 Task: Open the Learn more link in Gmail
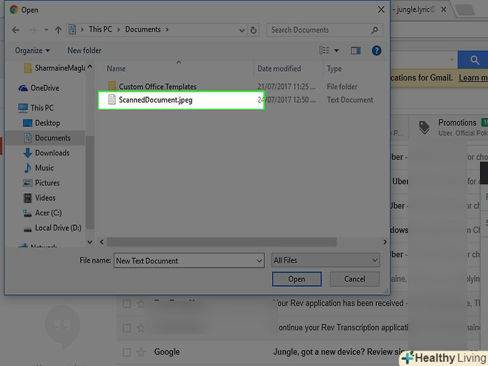pyautogui.click(x=473, y=78)
